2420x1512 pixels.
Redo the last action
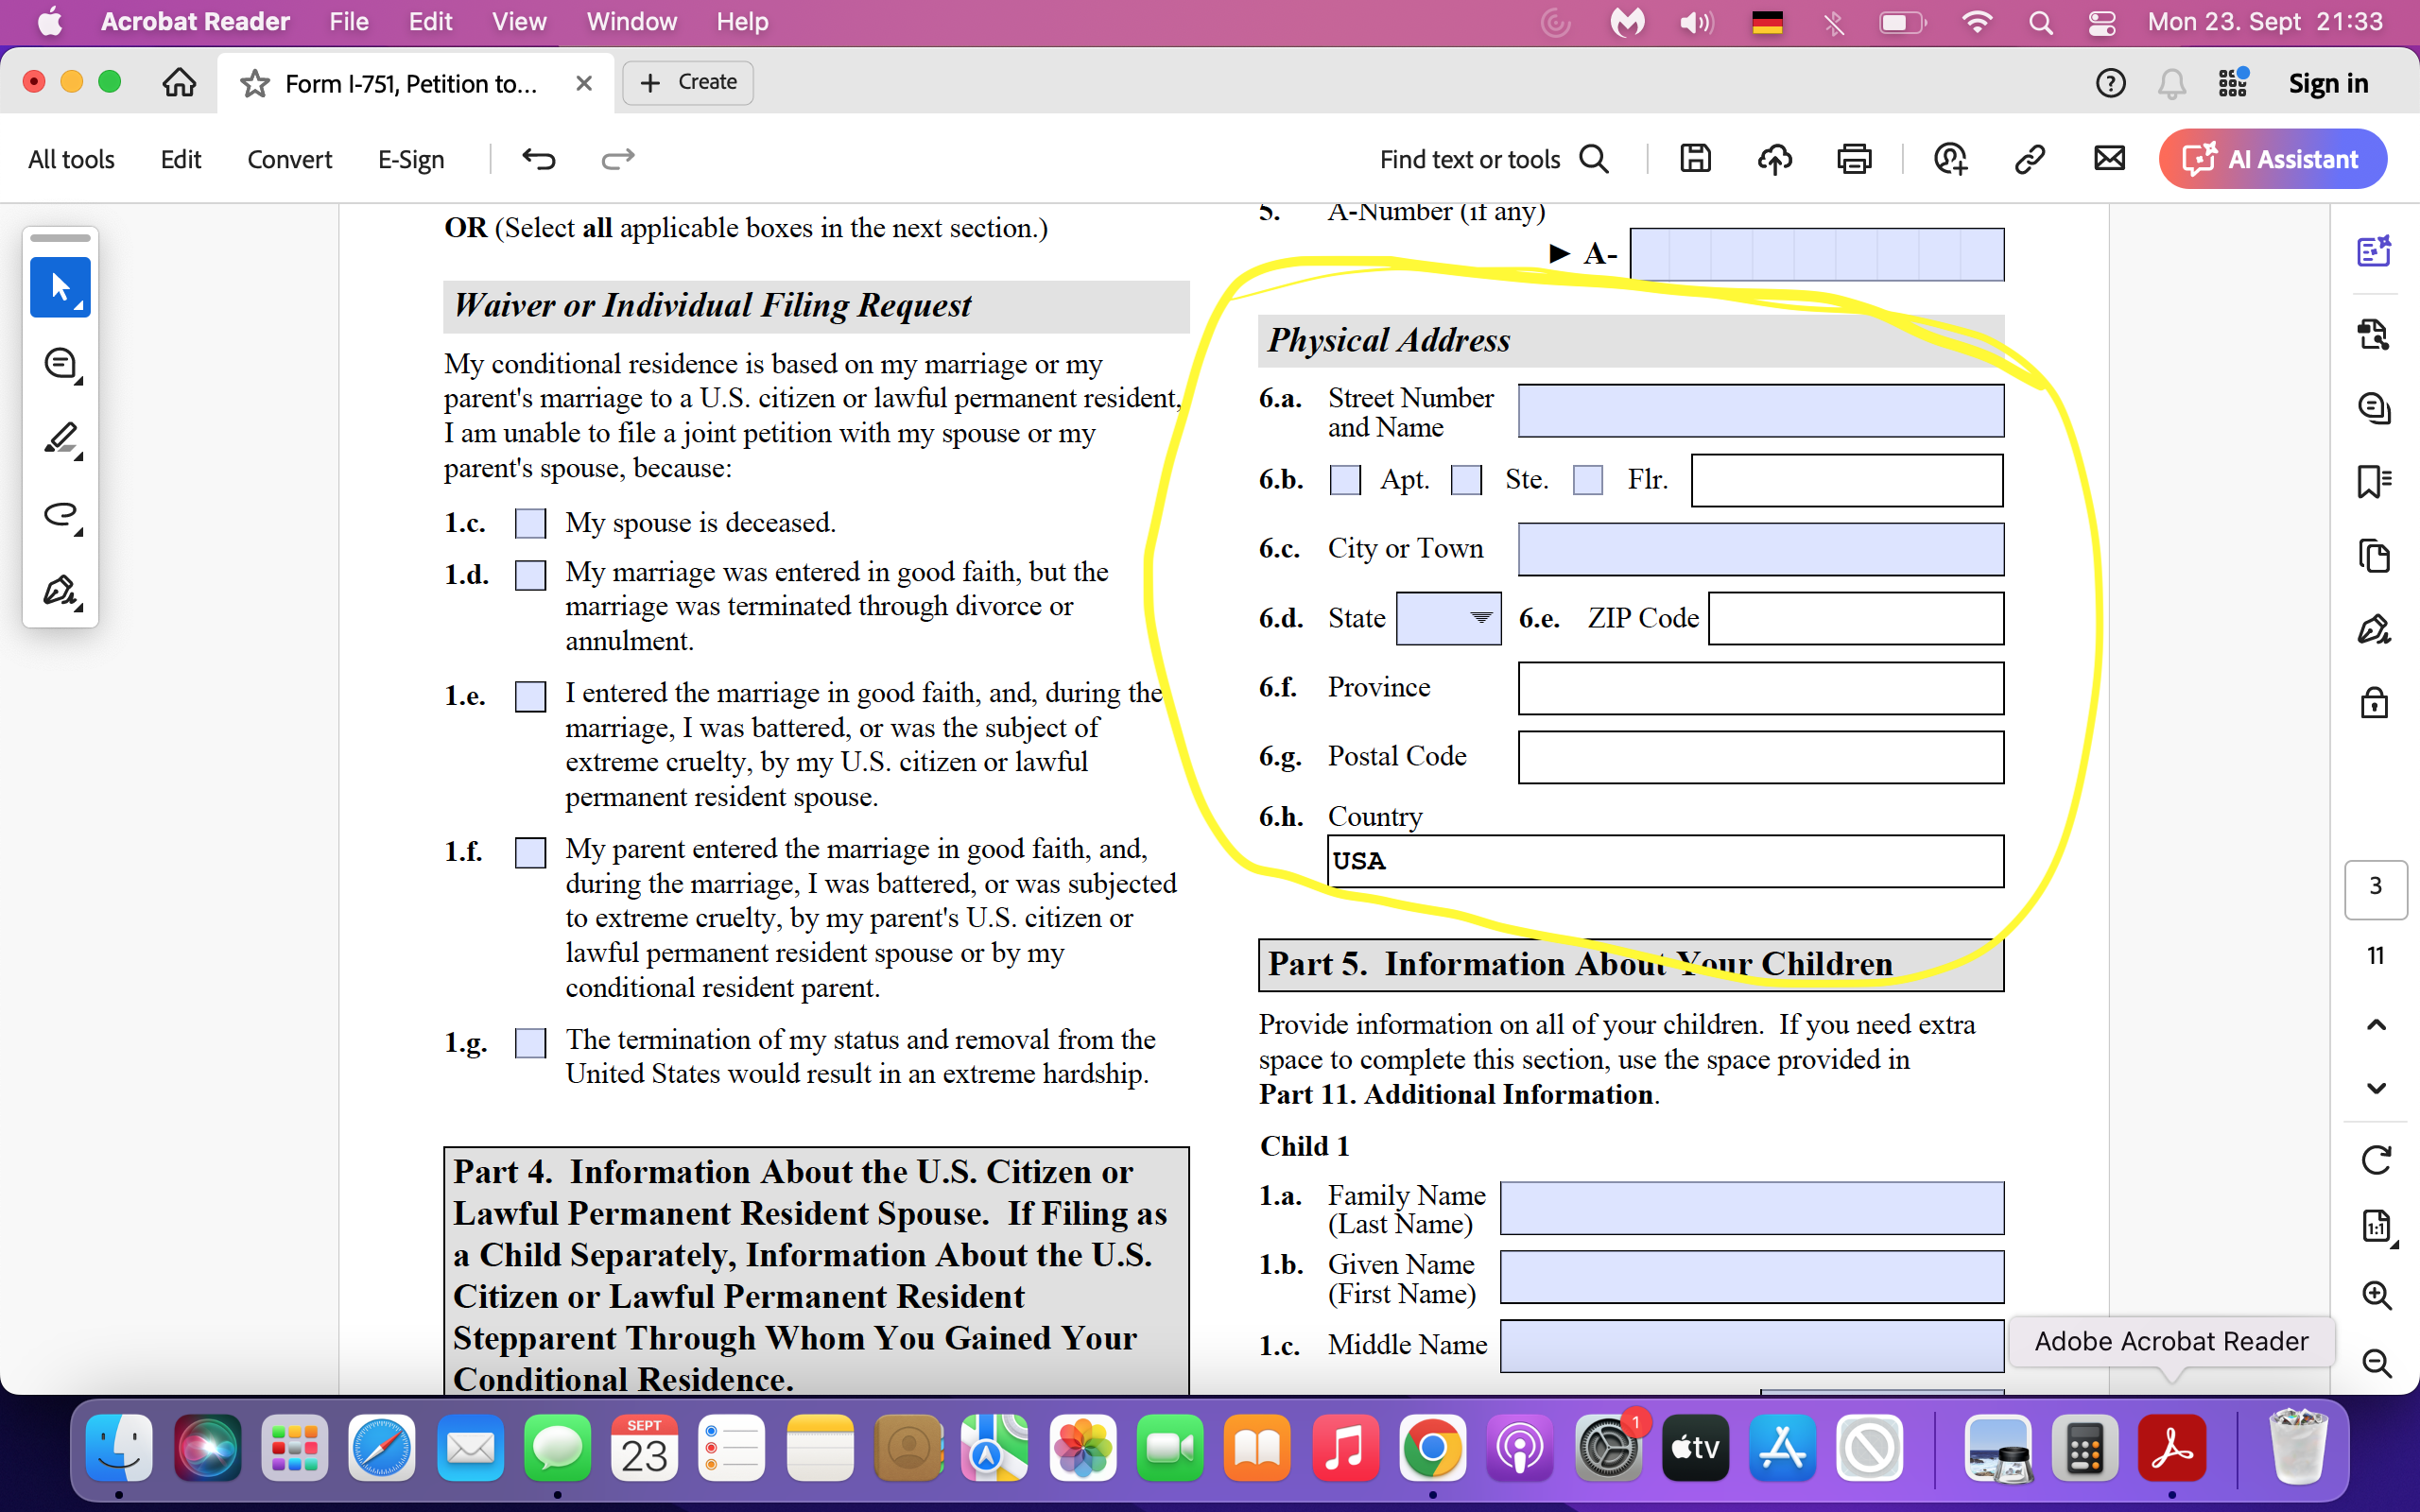618,159
